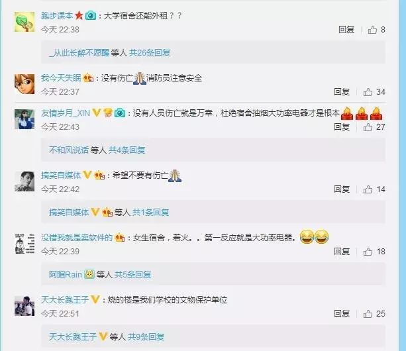The image size is (406, 351).
Task: Like 友情岁月_XIN's comment showing 27
Action: [368, 127]
